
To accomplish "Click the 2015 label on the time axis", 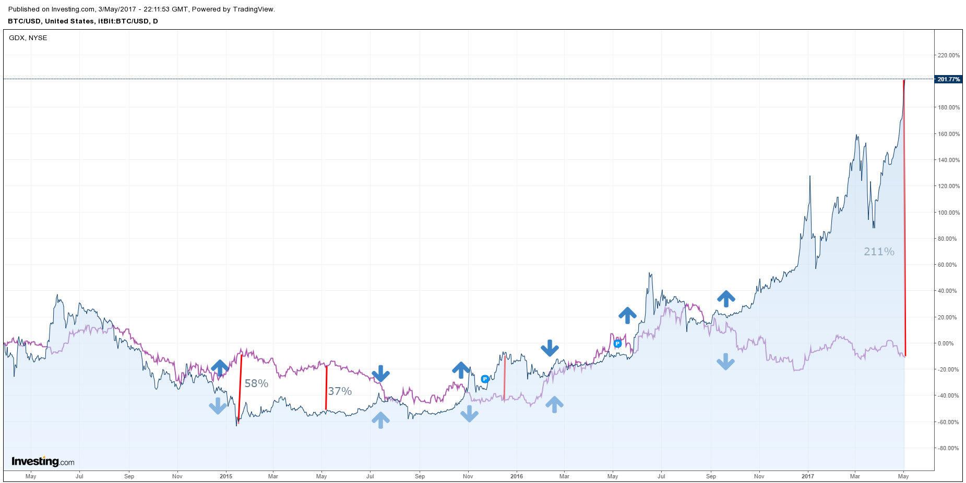I will [x=226, y=476].
